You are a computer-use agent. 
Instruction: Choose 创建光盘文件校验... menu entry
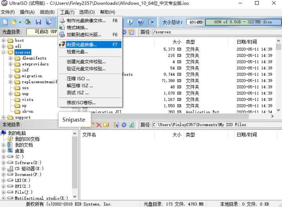tap(90, 62)
